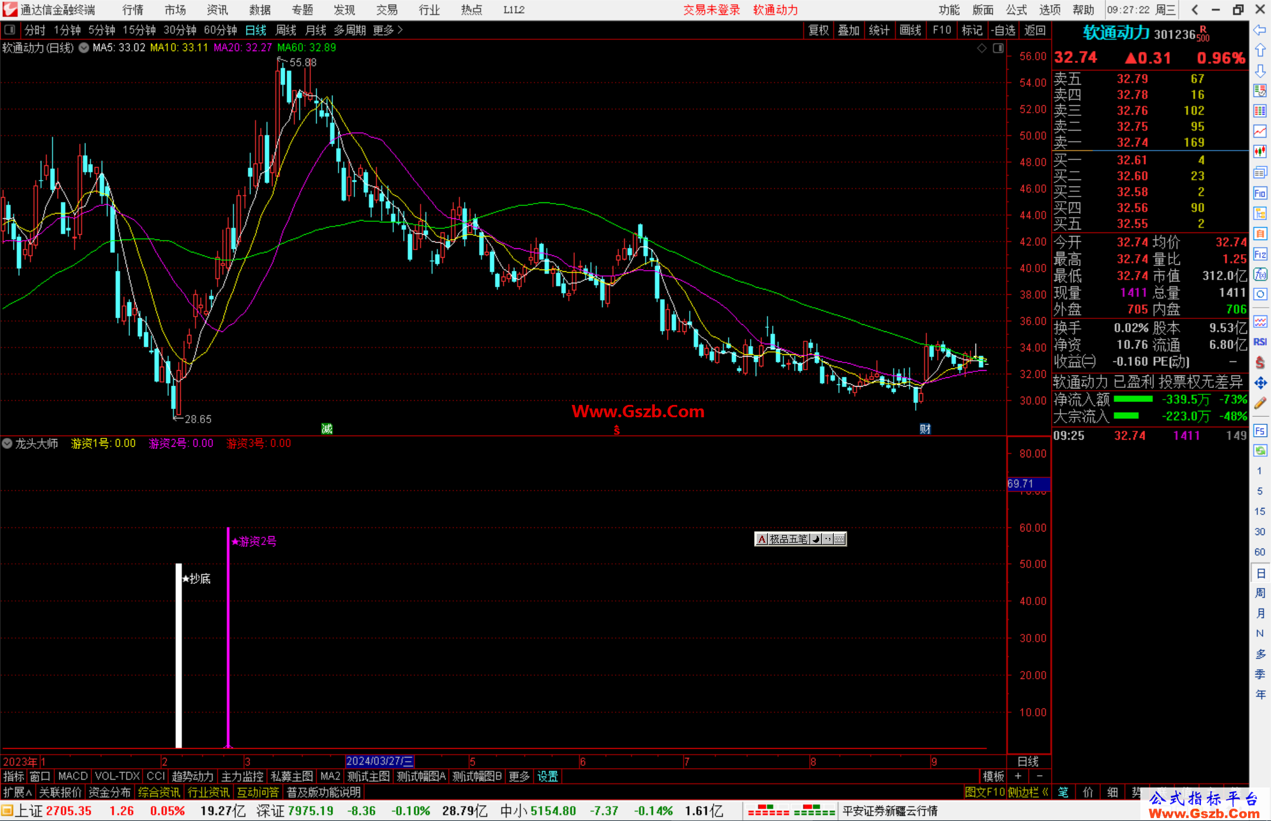The width and height of the screenshot is (1271, 821).
Task: Expand the 更多 timeframe options at top
Action: point(388,30)
